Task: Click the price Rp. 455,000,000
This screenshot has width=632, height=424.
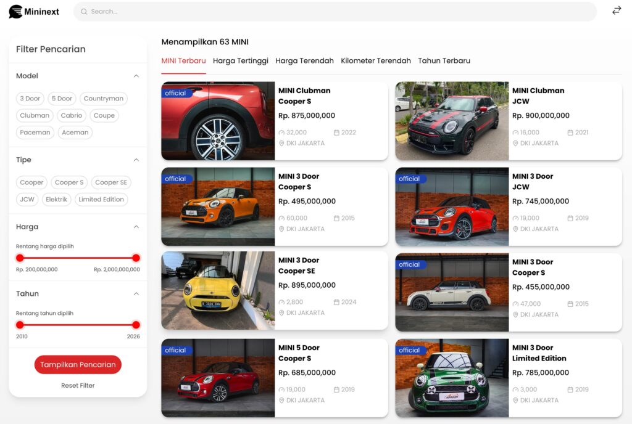Action: [x=541, y=287]
